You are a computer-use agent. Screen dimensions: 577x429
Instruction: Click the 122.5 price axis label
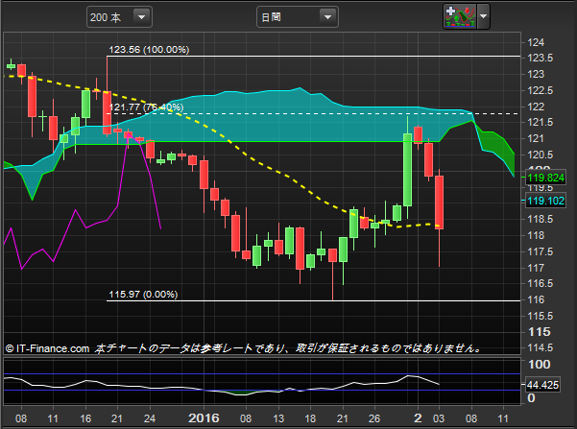point(541,90)
